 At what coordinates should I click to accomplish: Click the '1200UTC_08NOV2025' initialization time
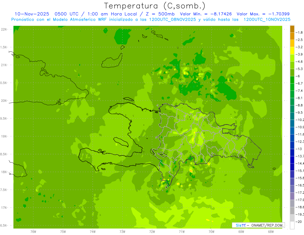(172, 20)
